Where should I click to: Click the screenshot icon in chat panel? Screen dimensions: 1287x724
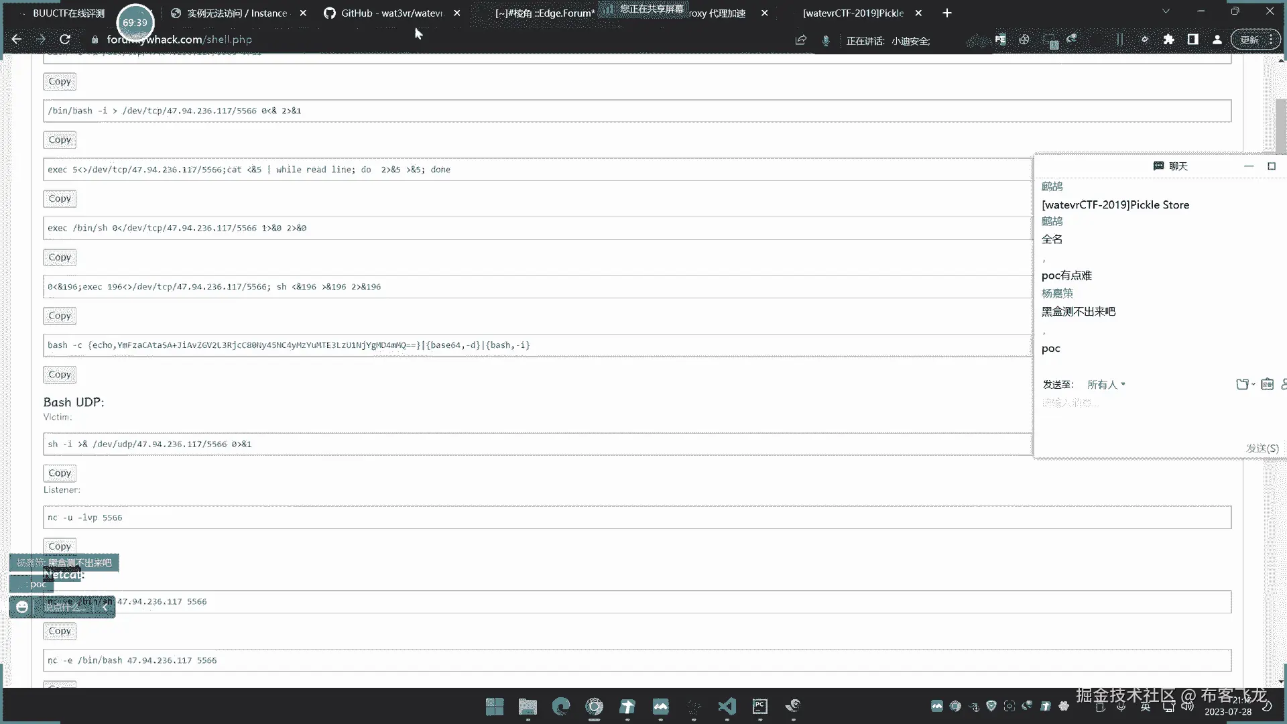[x=1267, y=384]
